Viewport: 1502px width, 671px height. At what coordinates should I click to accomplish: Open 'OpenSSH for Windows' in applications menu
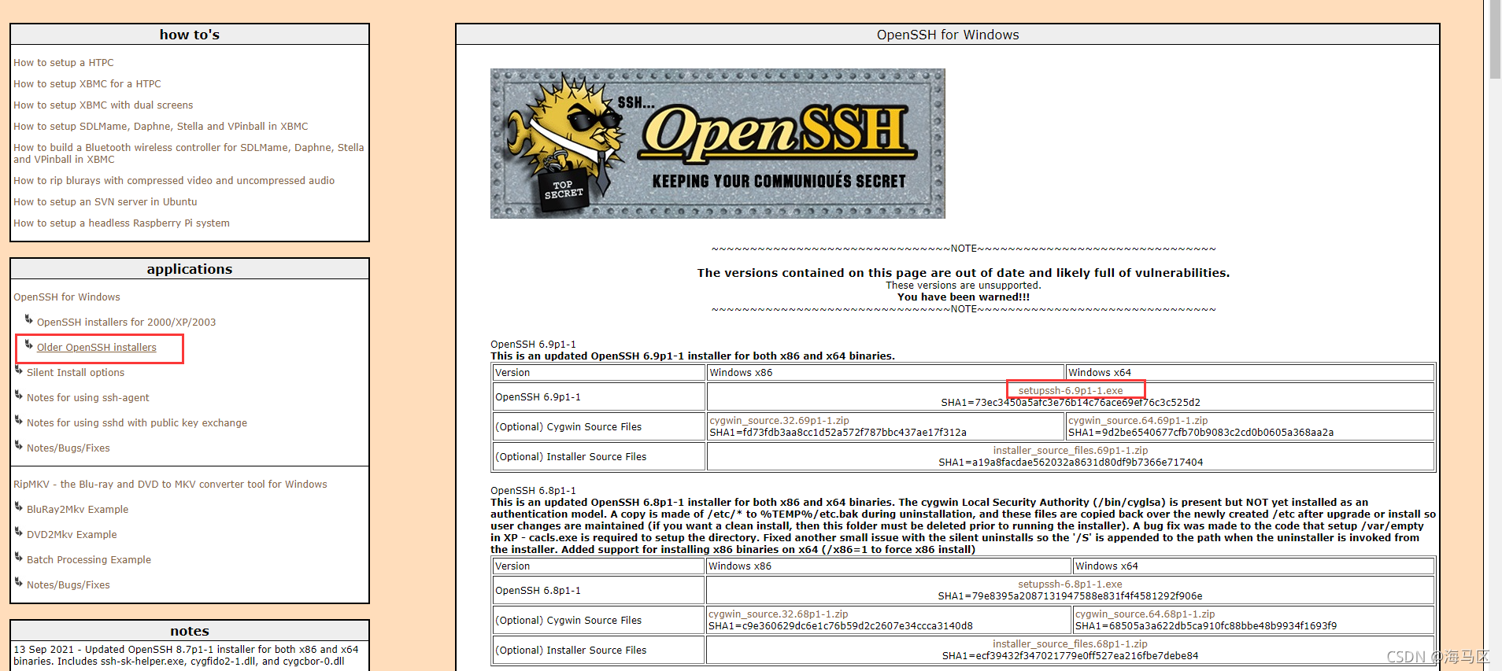pos(67,297)
